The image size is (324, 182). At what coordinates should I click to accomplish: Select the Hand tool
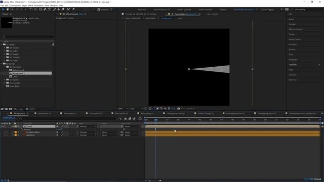[8, 9]
